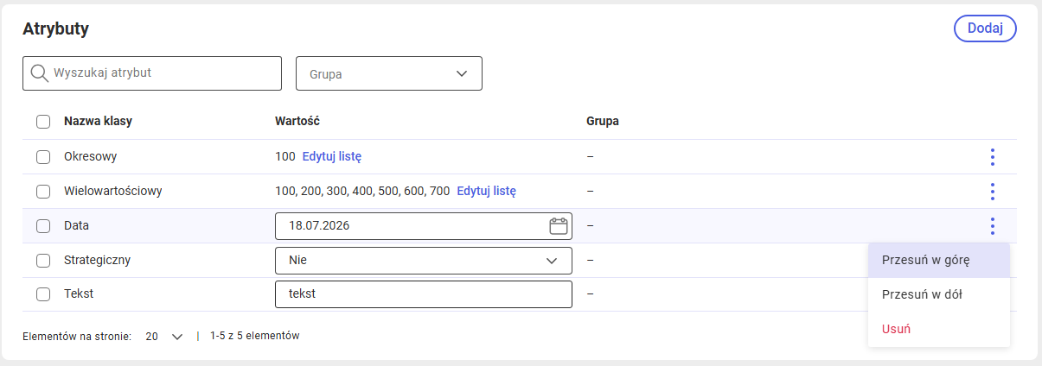Select the Strategiczny row checkbox

(43, 260)
